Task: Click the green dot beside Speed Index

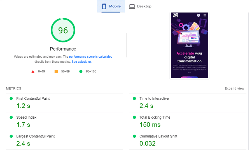Action: (11, 118)
